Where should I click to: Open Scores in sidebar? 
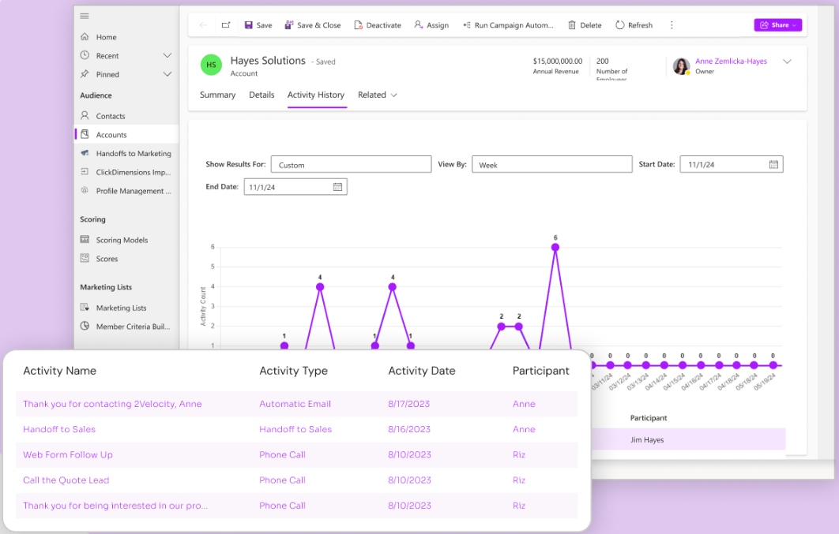[x=107, y=259]
